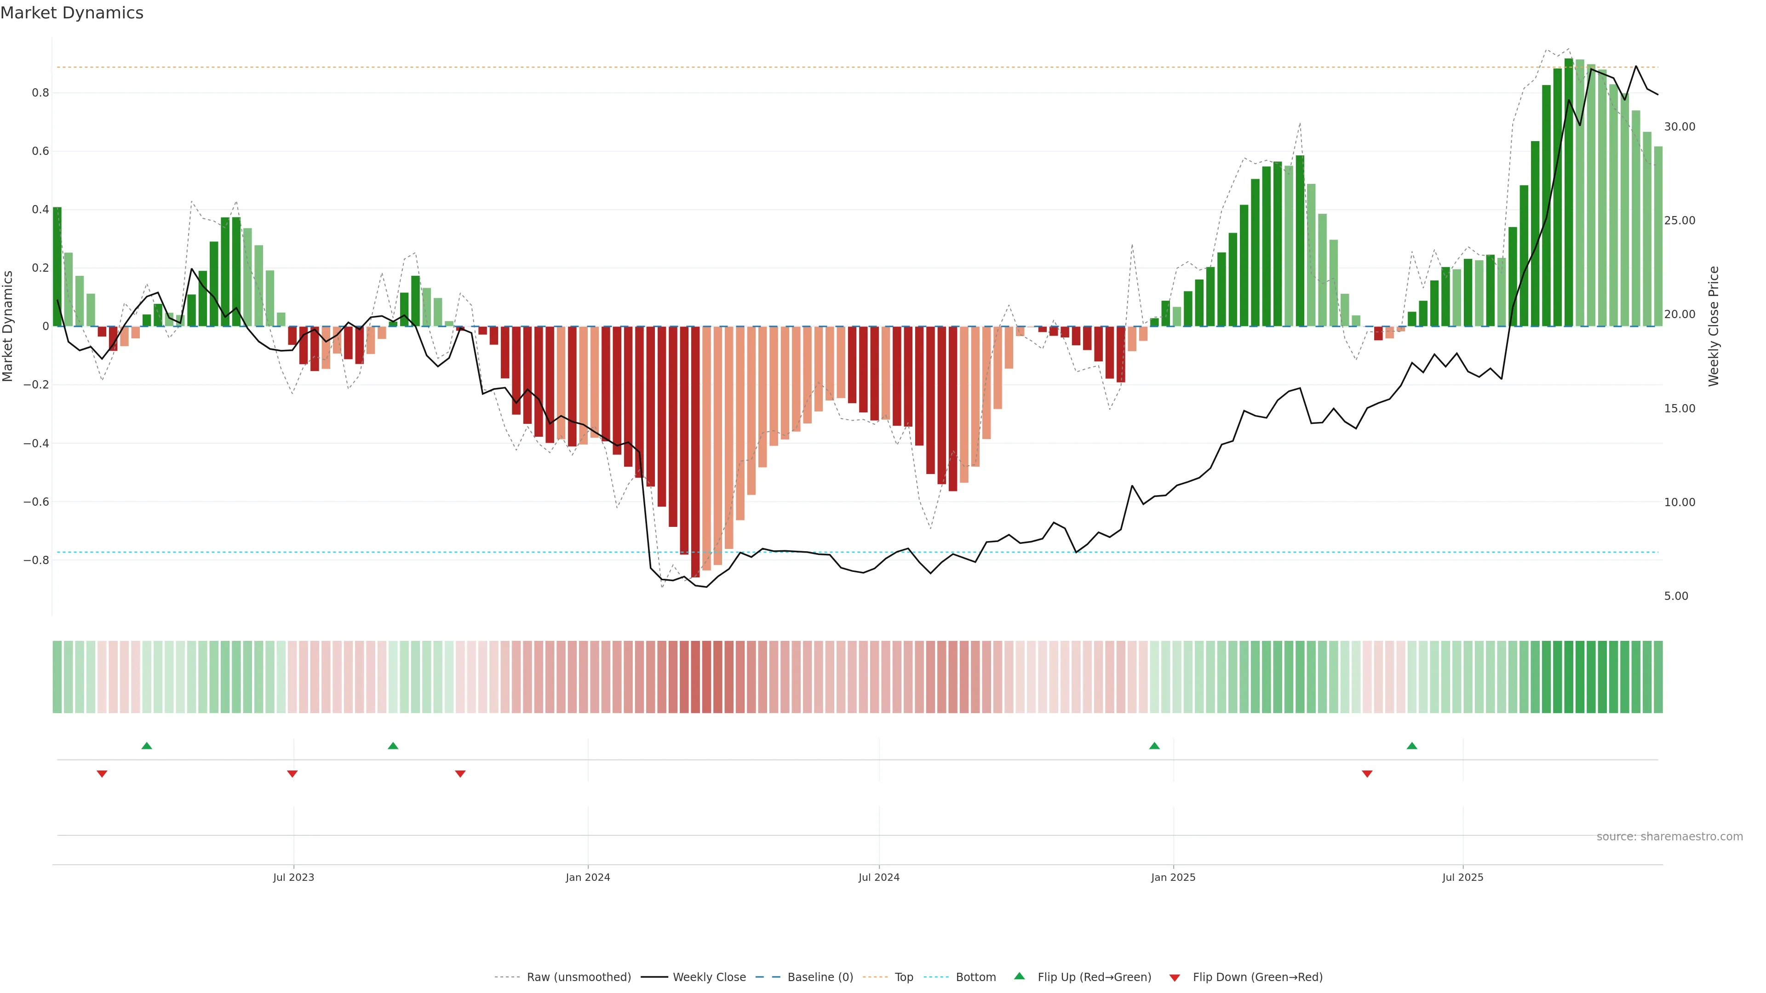Click the green flip-up triangle just before Jan 2025
The width and height of the screenshot is (1766, 993).
(1154, 746)
